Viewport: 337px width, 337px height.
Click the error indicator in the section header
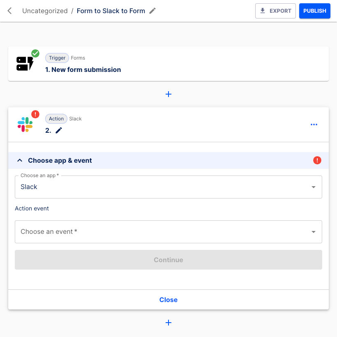(317, 160)
